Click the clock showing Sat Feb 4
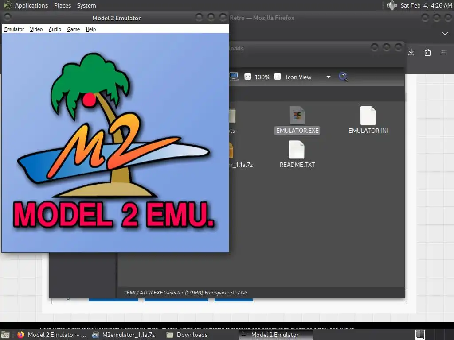Screen dimensions: 454x340 [426, 5]
